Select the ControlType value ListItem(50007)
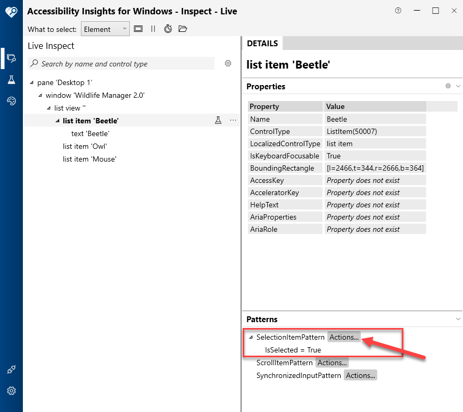This screenshot has width=463, height=412. point(375,131)
